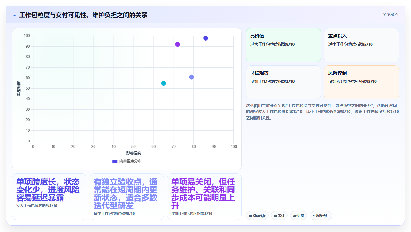This screenshot has width=411, height=232.
Task: Click the Chart.js tag
Action: coord(257,216)
